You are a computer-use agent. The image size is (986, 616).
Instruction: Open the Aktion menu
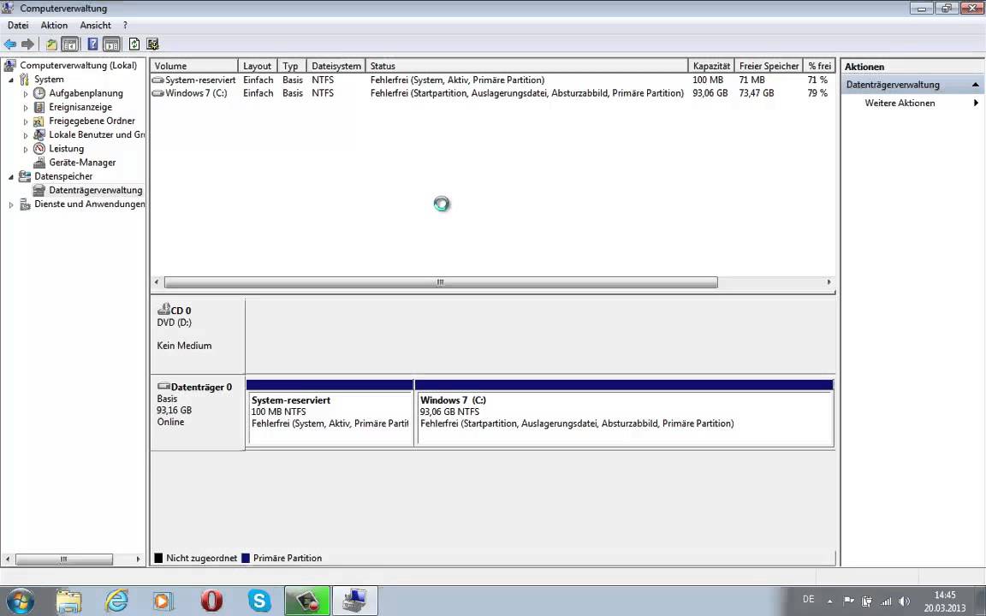tap(54, 25)
